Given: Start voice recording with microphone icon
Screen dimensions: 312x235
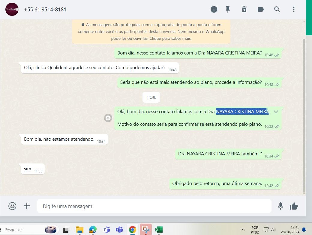Looking at the screenshot, I should tap(280, 206).
